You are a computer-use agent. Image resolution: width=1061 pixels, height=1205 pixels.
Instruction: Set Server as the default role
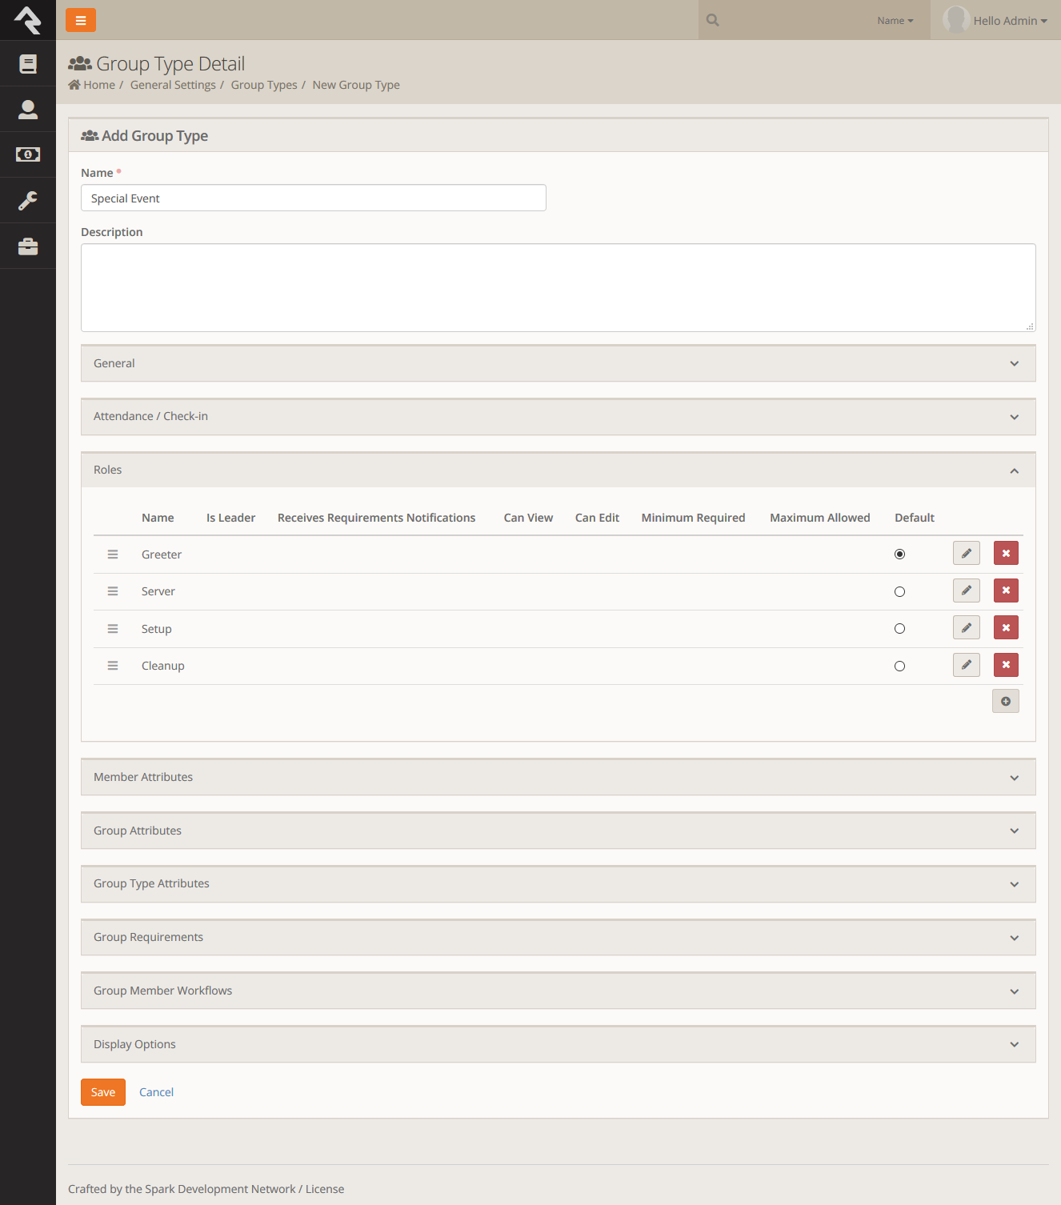tap(899, 592)
